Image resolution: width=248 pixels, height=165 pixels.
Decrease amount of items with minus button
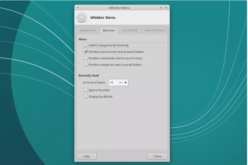120,82
